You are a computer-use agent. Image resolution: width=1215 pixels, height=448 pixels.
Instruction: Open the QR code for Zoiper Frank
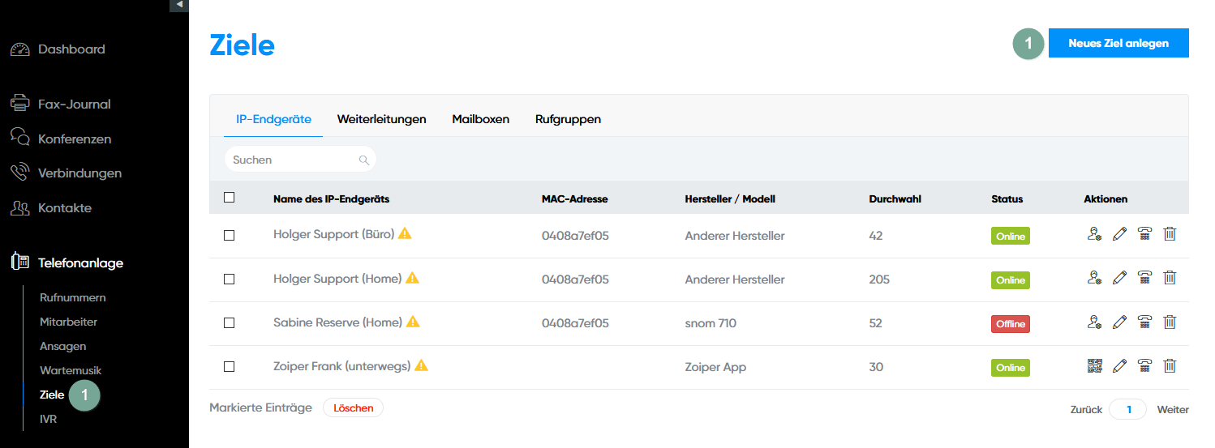click(x=1094, y=365)
